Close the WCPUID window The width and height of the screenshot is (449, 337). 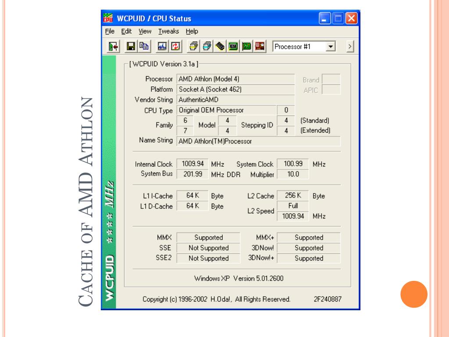tap(351, 18)
